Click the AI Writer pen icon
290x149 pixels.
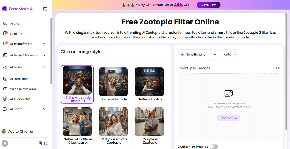[5, 67]
